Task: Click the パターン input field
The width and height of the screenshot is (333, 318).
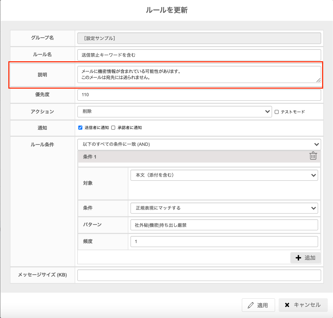Action: pos(224,225)
